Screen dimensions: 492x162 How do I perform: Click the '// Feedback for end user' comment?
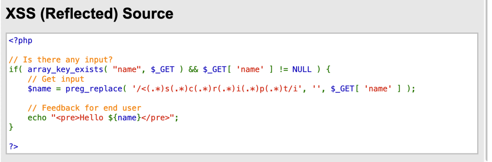coord(84,108)
